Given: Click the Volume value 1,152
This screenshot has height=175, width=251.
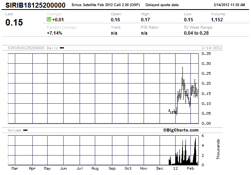Looking at the screenshot, I should (x=217, y=20).
